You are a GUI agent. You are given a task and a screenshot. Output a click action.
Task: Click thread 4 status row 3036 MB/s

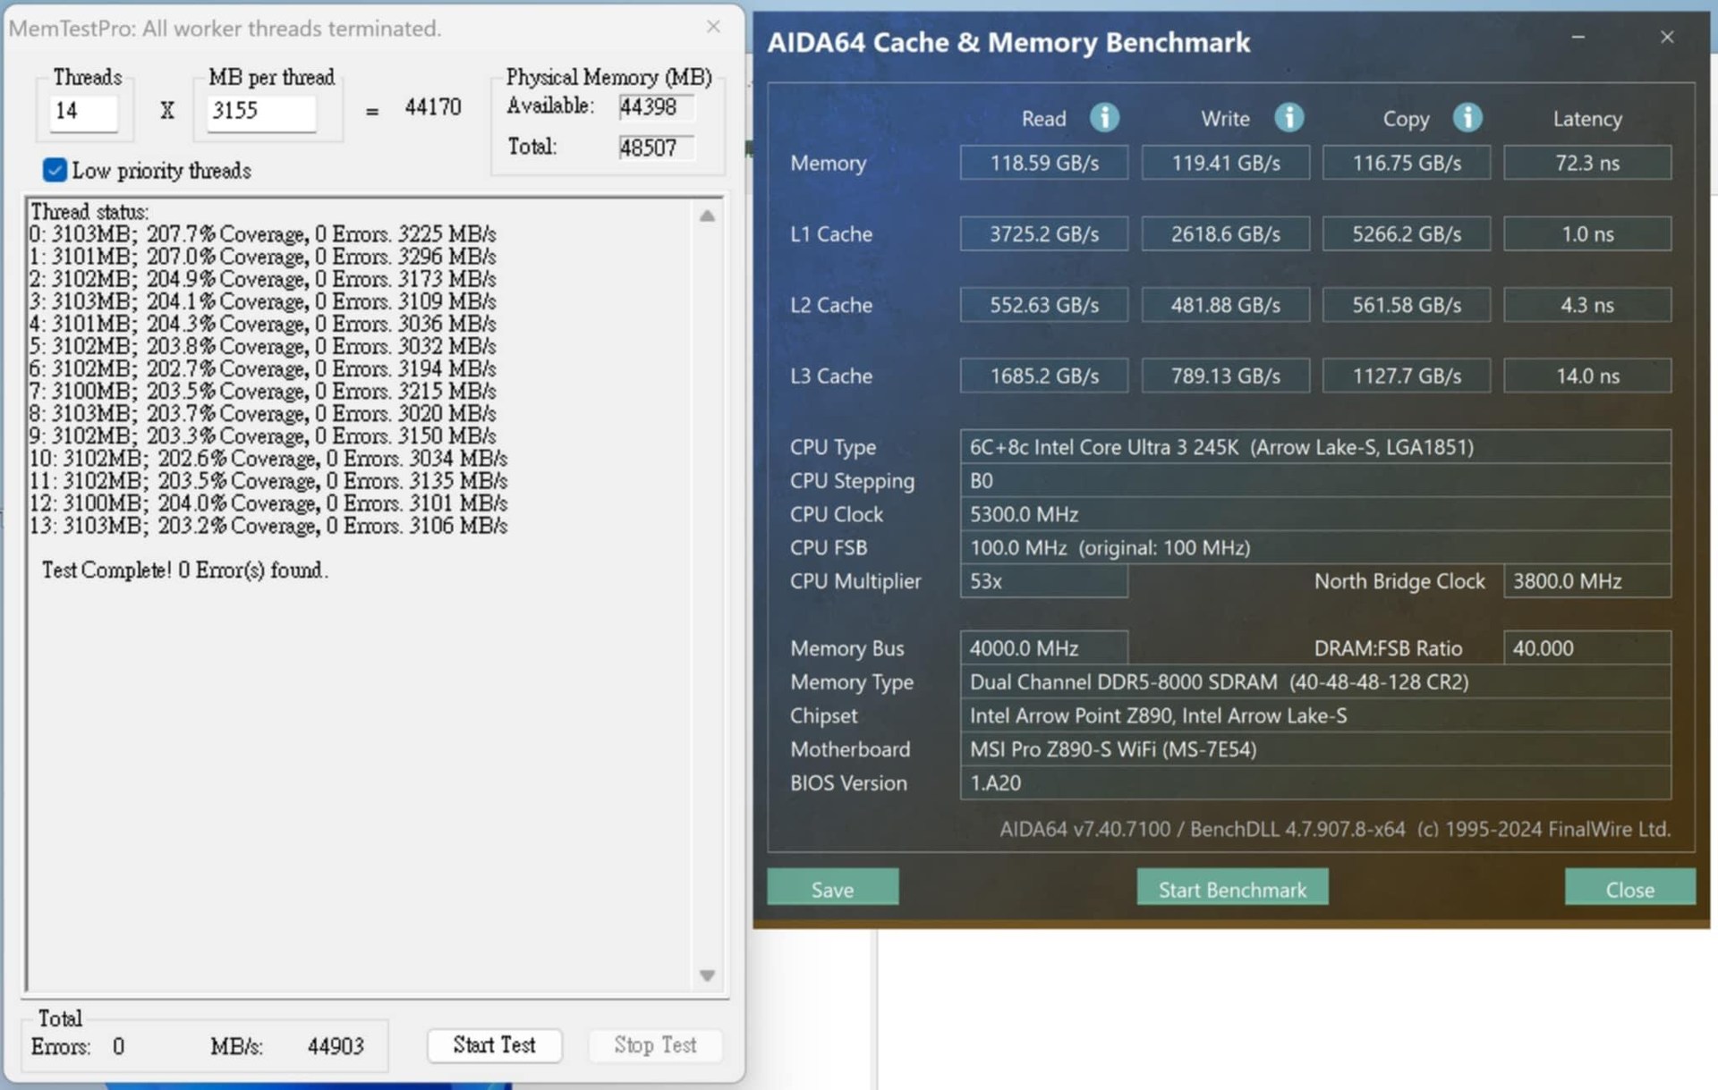(x=262, y=324)
